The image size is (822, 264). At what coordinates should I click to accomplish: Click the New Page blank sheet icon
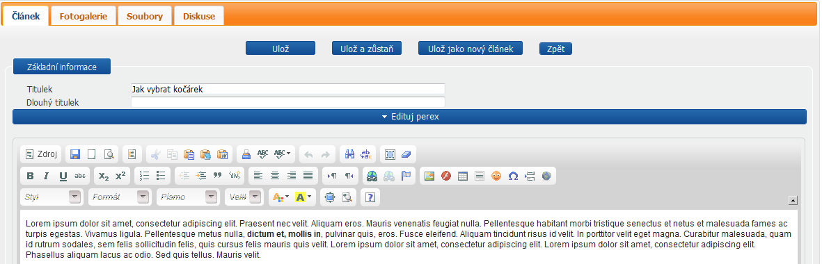pos(92,154)
